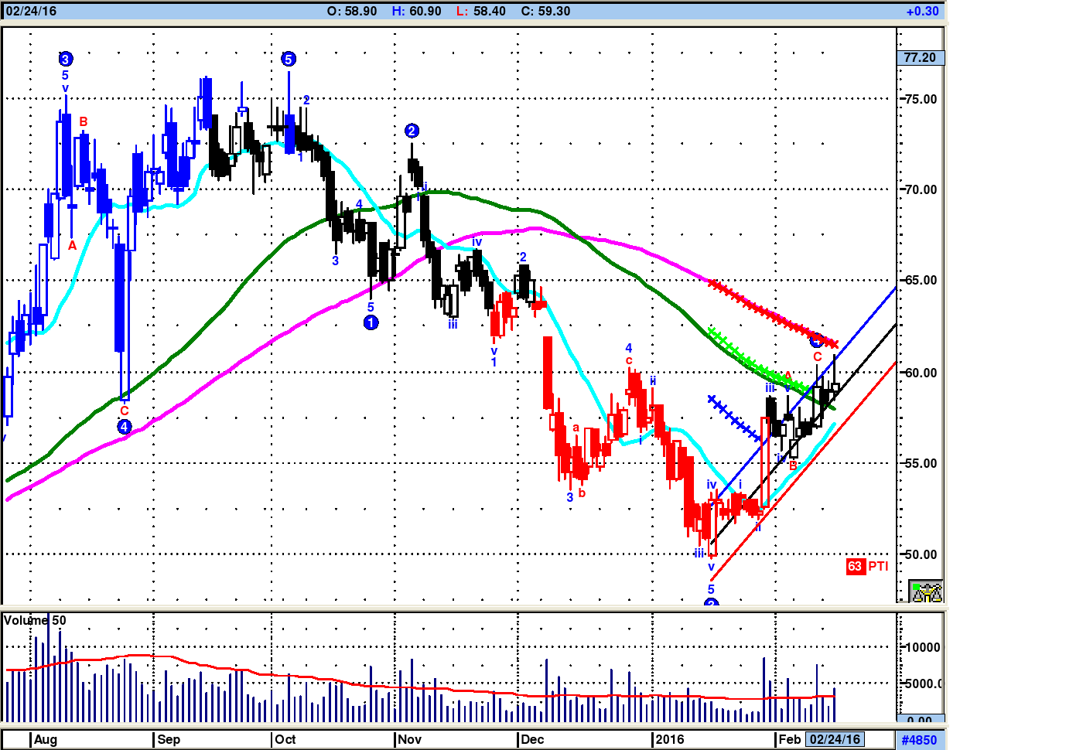The height and width of the screenshot is (750, 1083).
Task: Select the circled 2 wave marker above the November high
Action: click(412, 131)
